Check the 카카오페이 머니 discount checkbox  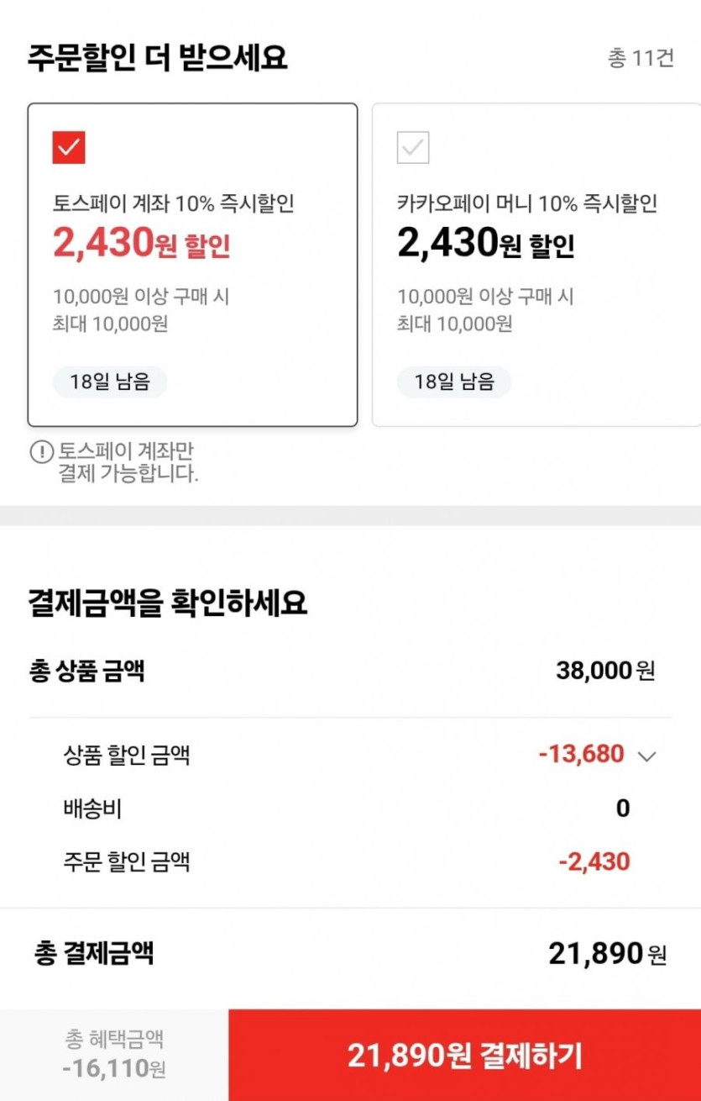point(413,148)
